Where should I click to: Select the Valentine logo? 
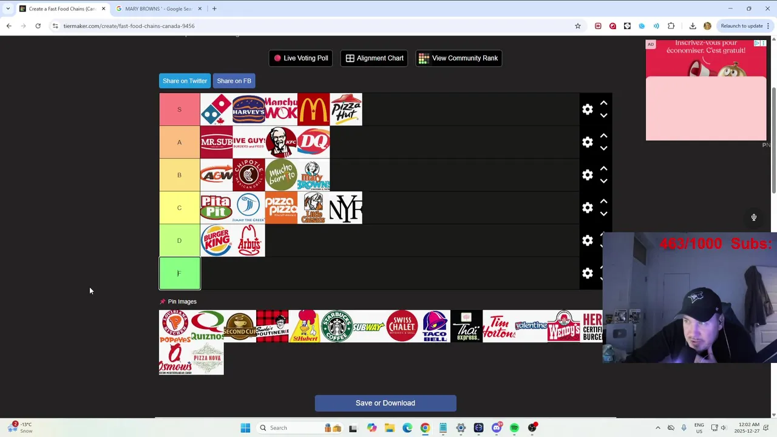[531, 327]
